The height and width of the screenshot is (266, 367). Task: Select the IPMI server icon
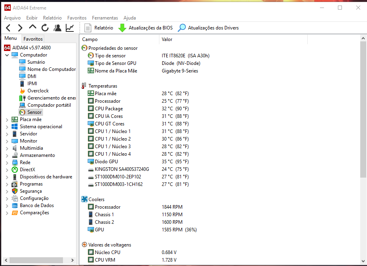(22, 84)
